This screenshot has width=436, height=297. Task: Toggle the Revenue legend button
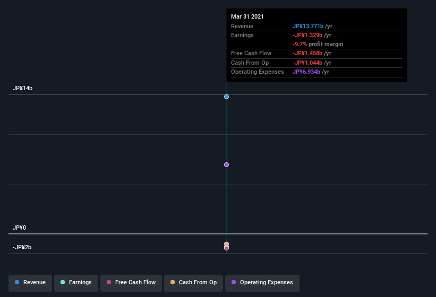point(30,283)
